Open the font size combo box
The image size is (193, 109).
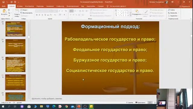(x=54, y=11)
